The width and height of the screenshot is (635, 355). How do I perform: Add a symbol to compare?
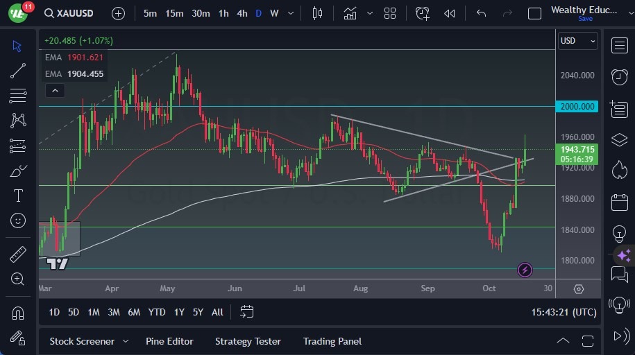pyautogui.click(x=118, y=14)
